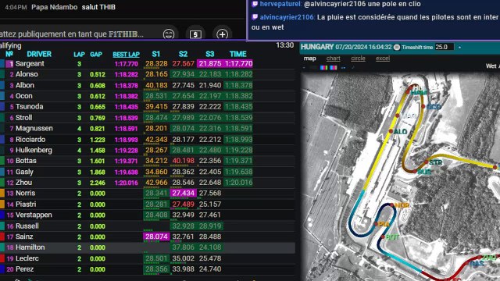Switch to the chart tab
500x281 pixels.
coord(334,59)
